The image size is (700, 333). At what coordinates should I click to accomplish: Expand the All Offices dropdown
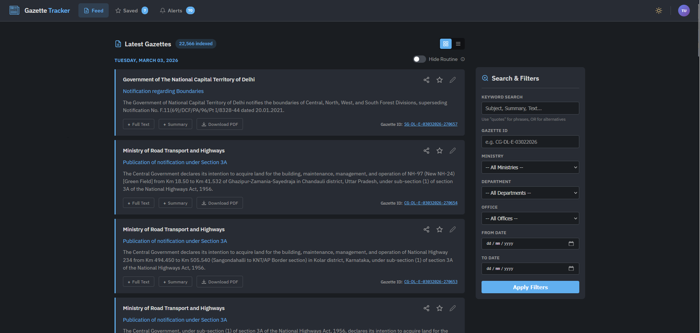point(530,218)
